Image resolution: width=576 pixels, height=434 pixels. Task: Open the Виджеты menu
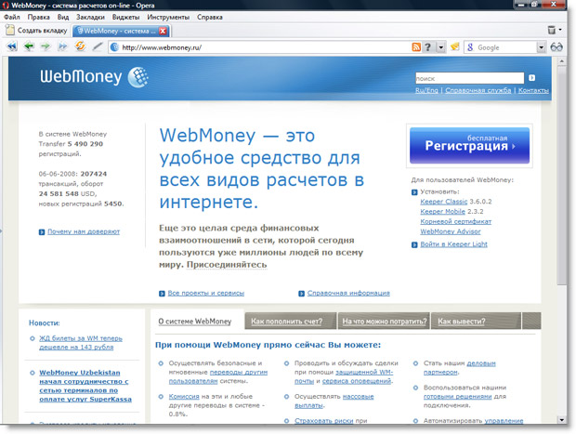[126, 17]
